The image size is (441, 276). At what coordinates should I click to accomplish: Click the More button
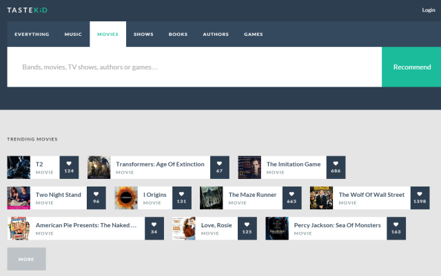pyautogui.click(x=26, y=259)
